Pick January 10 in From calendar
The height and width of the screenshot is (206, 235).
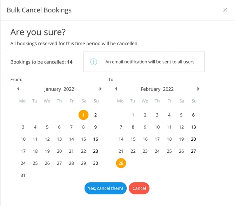[23, 139]
